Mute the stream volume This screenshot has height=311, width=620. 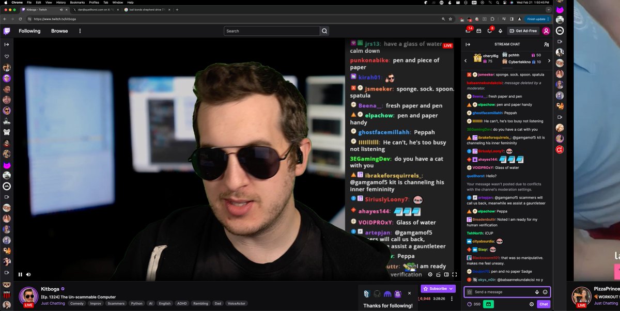(x=28, y=274)
